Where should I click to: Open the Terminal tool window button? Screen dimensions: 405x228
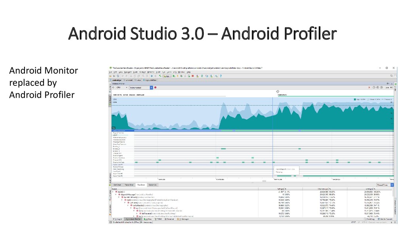[169, 219]
